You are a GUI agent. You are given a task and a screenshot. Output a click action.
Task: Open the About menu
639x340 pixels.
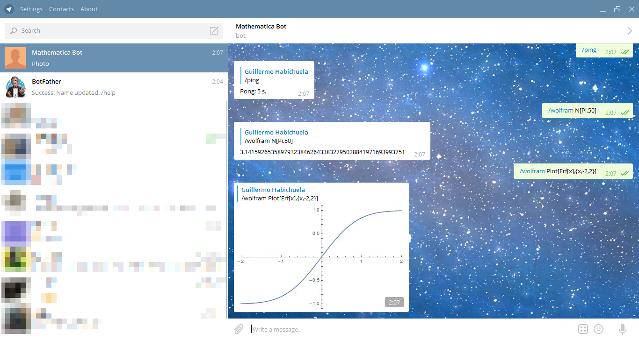click(89, 9)
